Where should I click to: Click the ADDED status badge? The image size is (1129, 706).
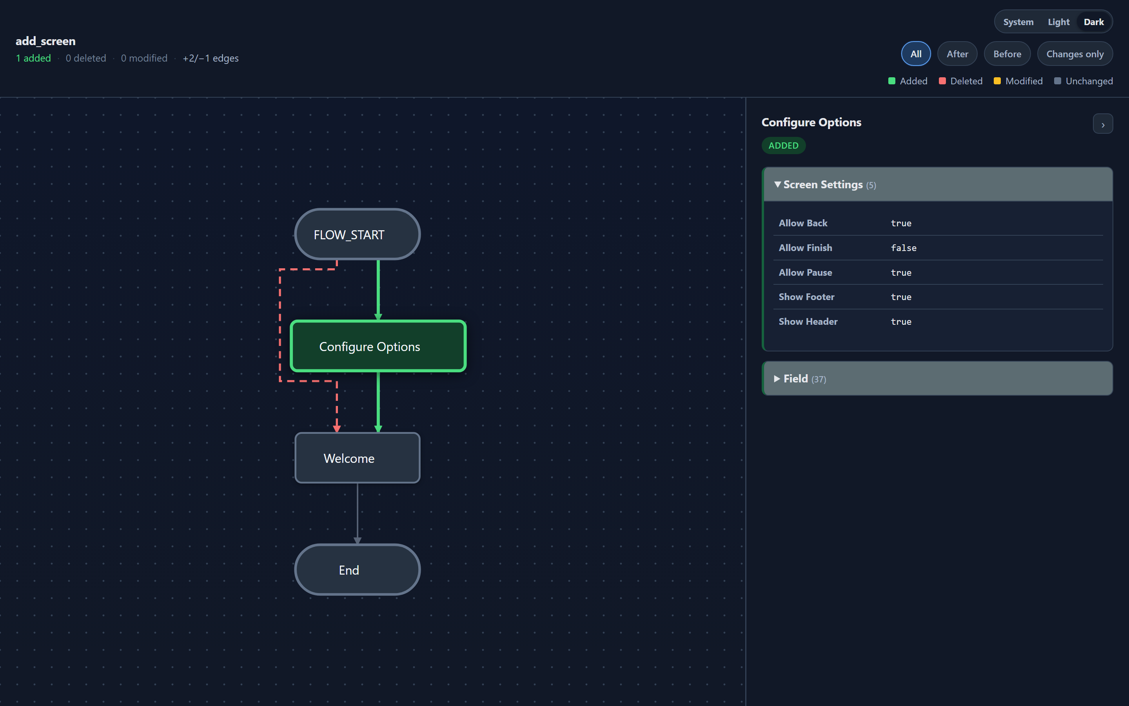(x=783, y=146)
